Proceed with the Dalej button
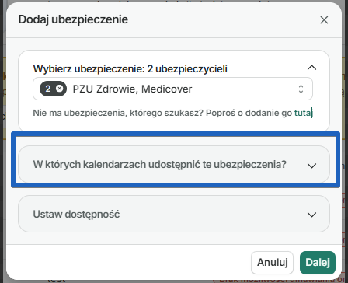This screenshot has height=283, width=348. (x=318, y=263)
